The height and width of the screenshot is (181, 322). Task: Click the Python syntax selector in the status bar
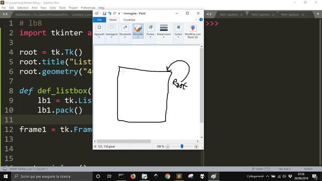(x=308, y=169)
